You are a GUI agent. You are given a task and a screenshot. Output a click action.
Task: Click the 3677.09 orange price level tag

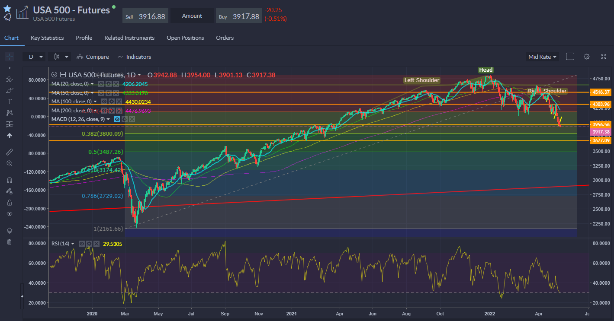[601, 140]
